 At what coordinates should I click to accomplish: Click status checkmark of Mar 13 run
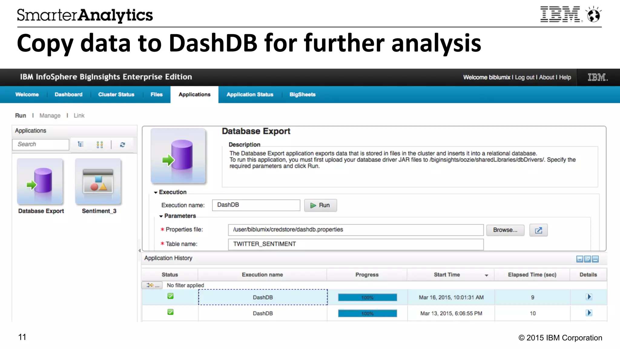coord(170,312)
